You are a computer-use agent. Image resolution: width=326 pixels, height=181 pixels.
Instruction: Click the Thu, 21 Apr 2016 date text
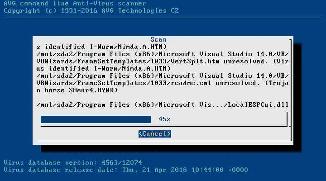coord(154,170)
